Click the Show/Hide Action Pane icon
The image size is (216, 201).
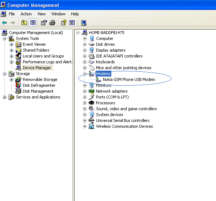click(x=72, y=23)
